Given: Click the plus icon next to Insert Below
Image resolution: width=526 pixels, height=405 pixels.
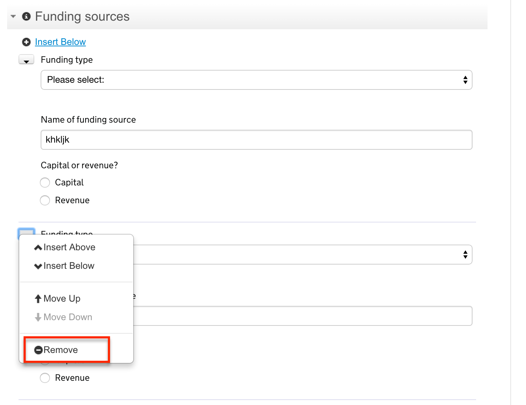Looking at the screenshot, I should click(26, 42).
